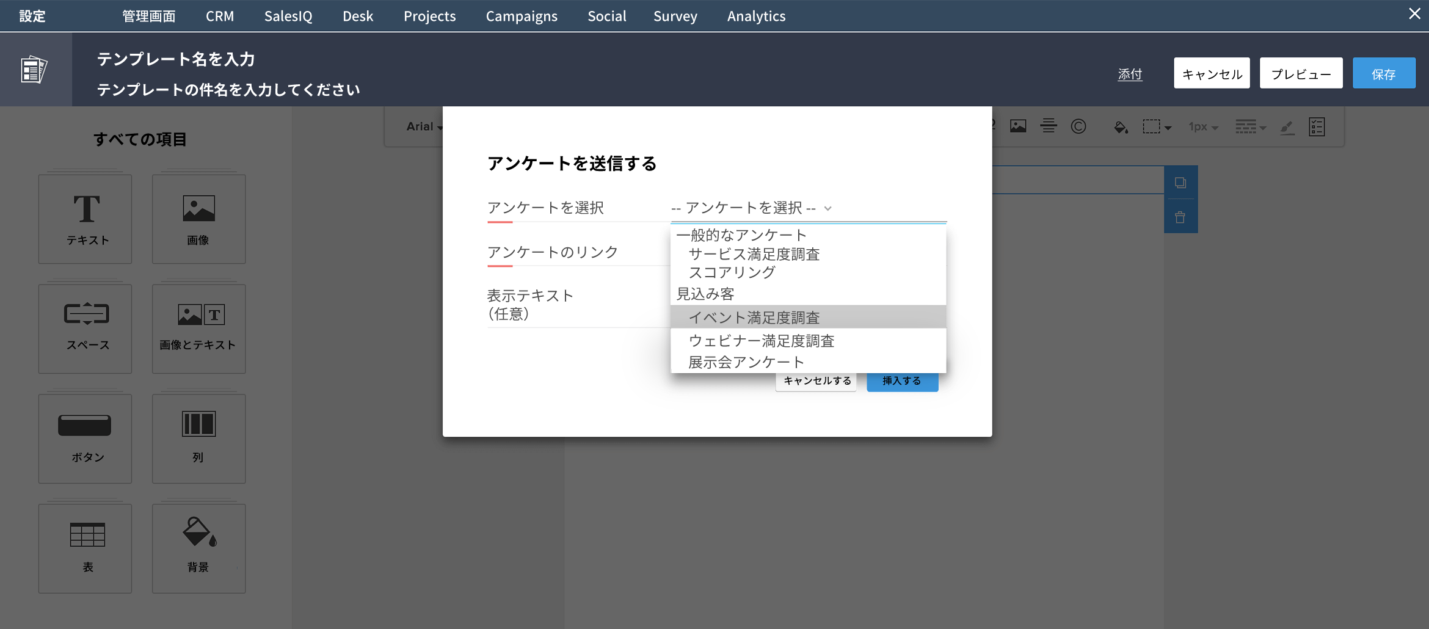Click the template icon in the header
Viewport: 1429px width, 629px height.
34,70
